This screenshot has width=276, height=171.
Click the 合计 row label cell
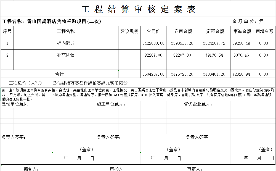coord(59,74)
